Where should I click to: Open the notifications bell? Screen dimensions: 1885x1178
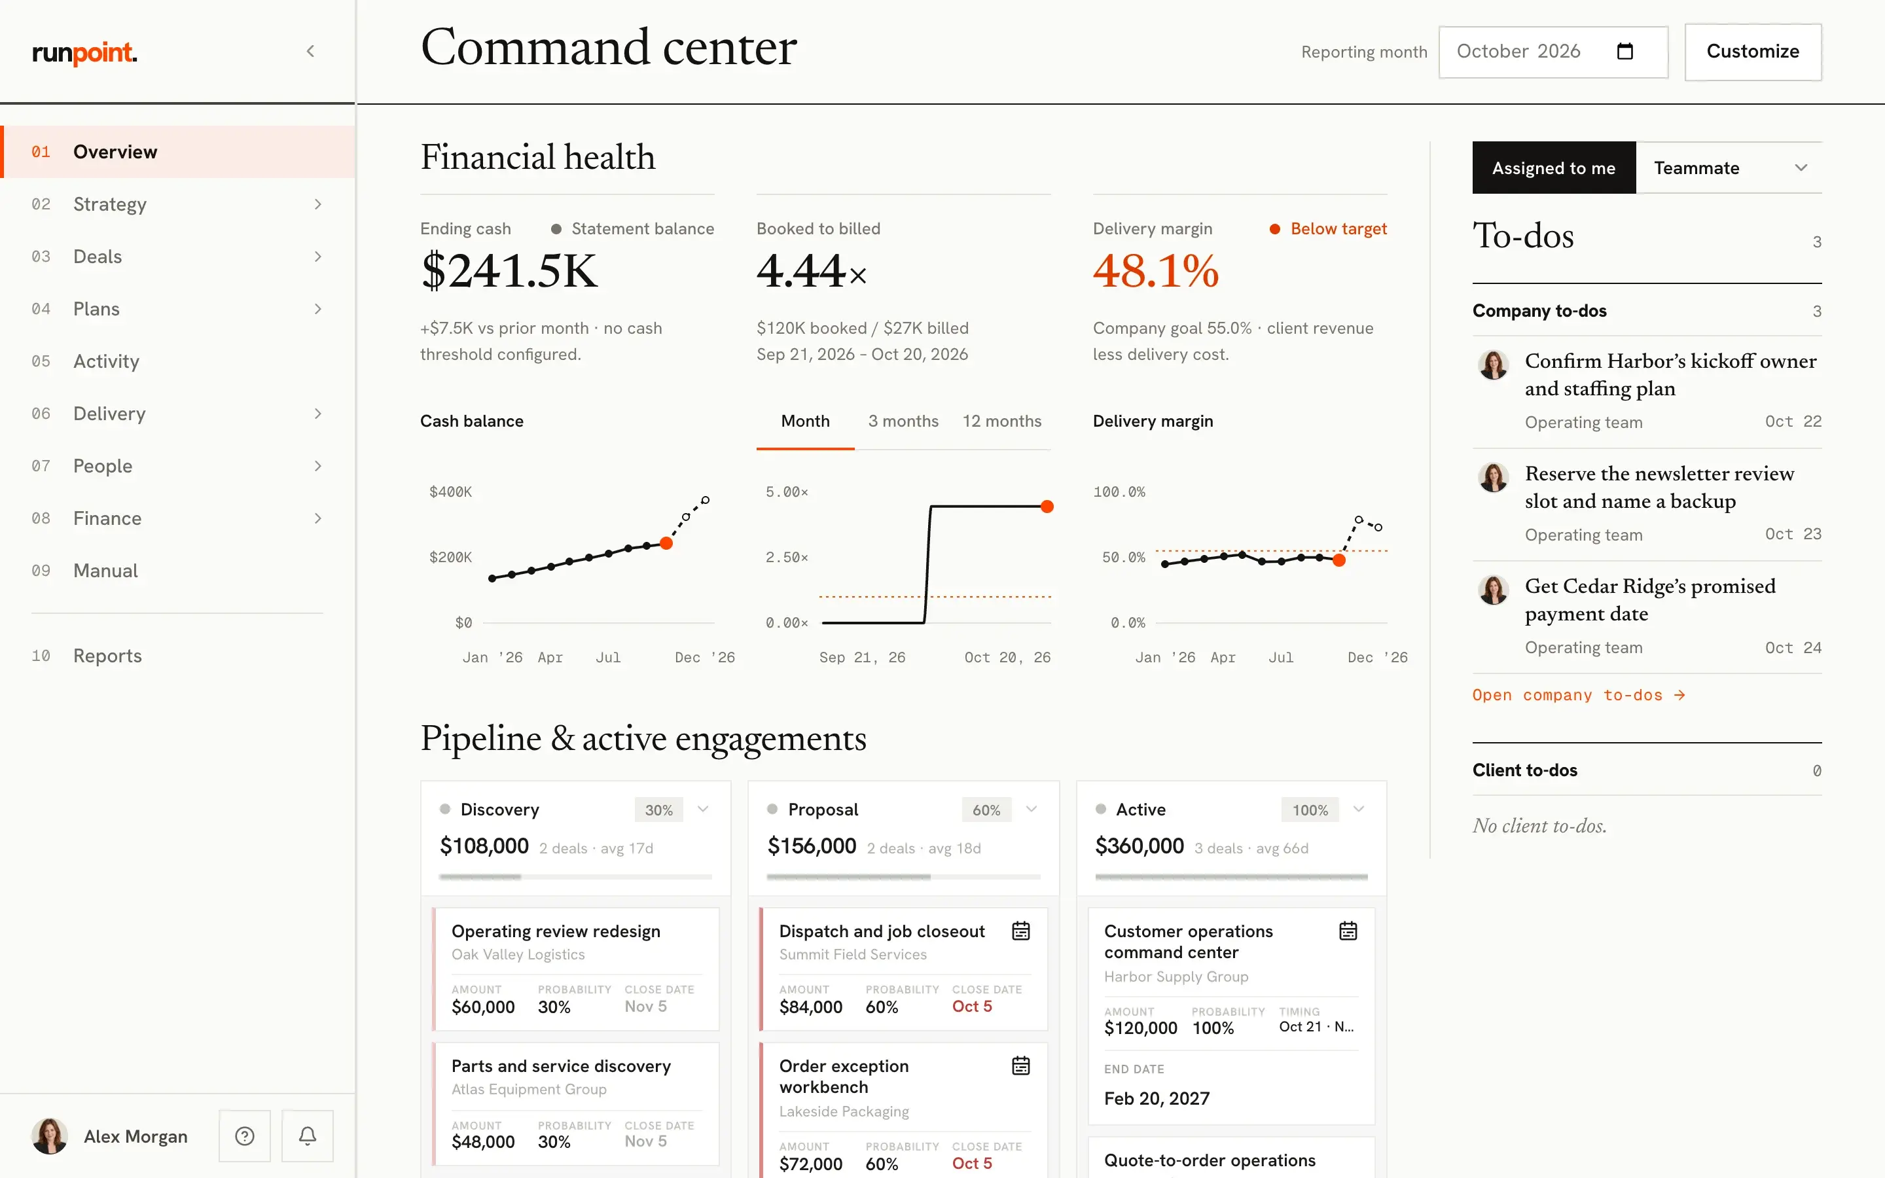pyautogui.click(x=308, y=1136)
